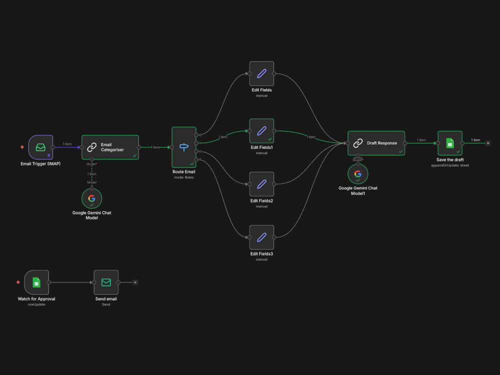Viewport: 500px width, 375px height.
Task: Add a node after Save the draft
Action: (488, 143)
